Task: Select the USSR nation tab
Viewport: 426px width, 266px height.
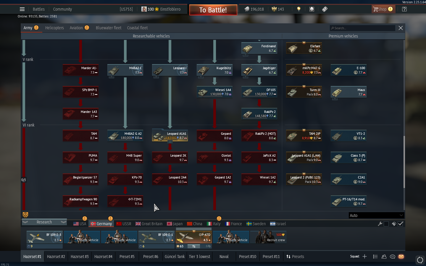Action: tap(124, 224)
